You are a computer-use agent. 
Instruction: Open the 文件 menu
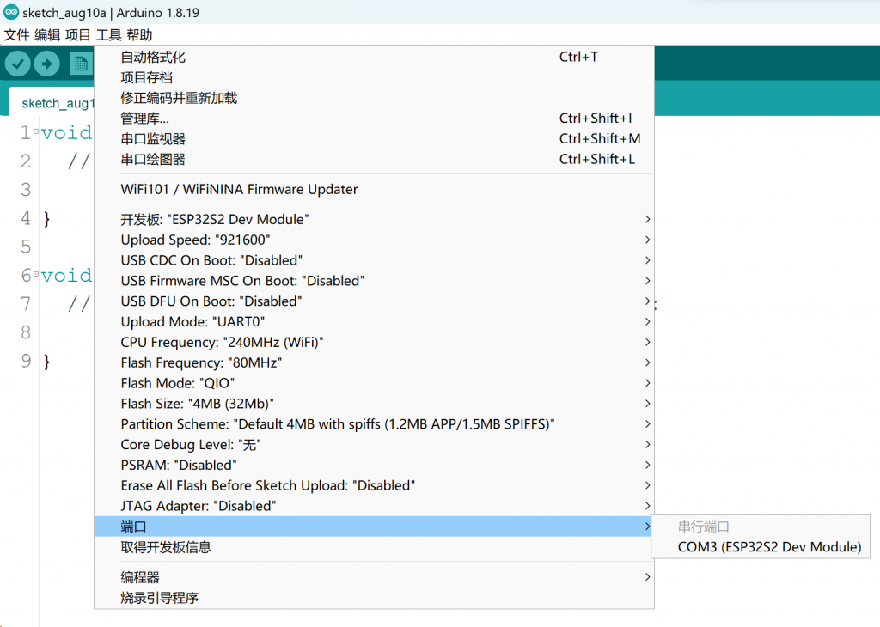16,34
